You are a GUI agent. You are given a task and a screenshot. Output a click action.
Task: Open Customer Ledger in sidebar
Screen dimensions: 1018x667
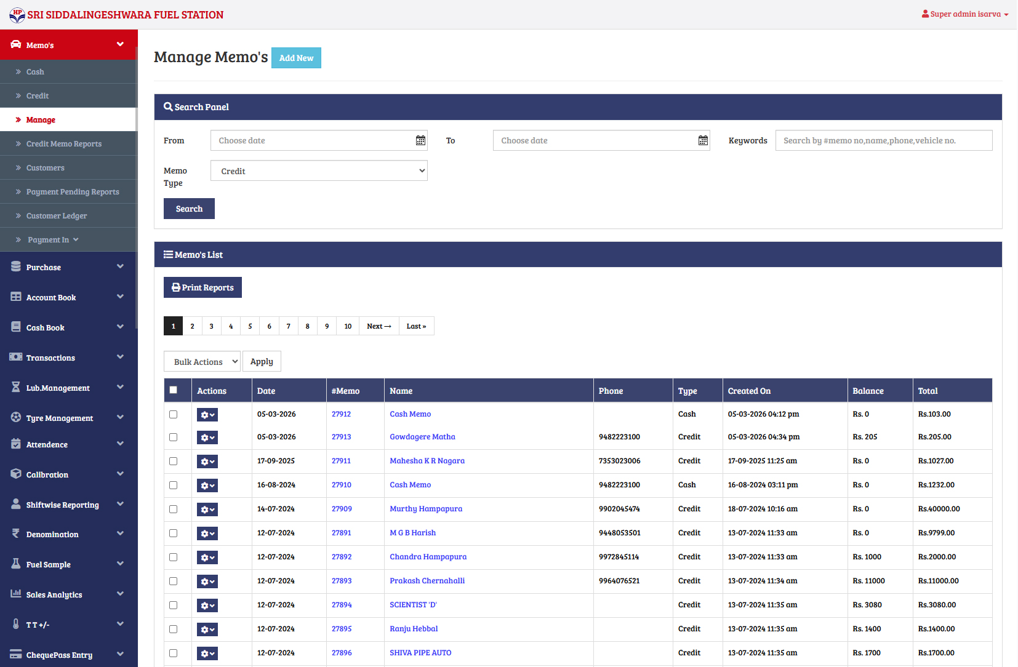pos(57,216)
